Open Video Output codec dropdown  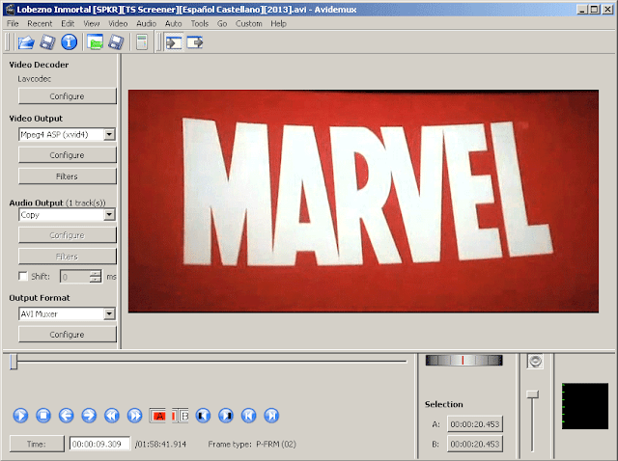click(x=67, y=135)
